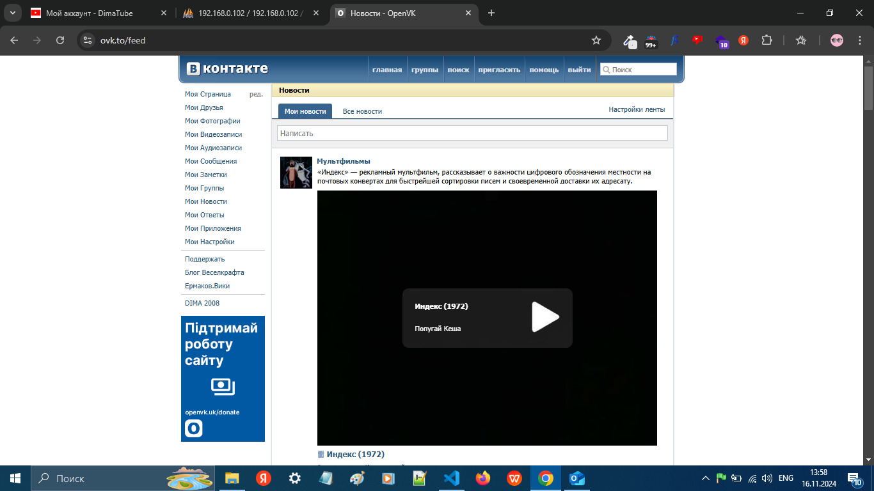Open the donation banner Підтримай роботу сайту
The image size is (874, 491).
click(223, 378)
